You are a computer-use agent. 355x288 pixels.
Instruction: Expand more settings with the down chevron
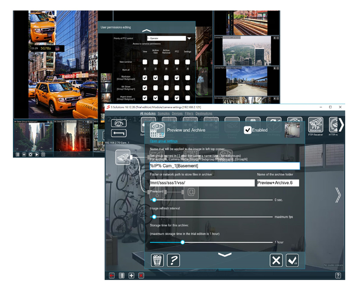[225, 255]
